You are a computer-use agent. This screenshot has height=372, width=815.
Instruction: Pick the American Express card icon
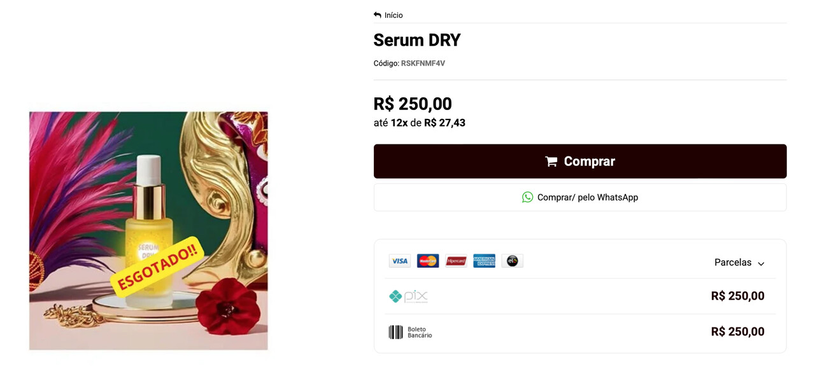(x=484, y=261)
